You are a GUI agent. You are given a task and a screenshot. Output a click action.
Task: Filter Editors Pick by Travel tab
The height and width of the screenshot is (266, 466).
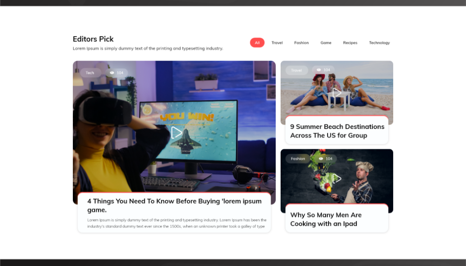[277, 43]
